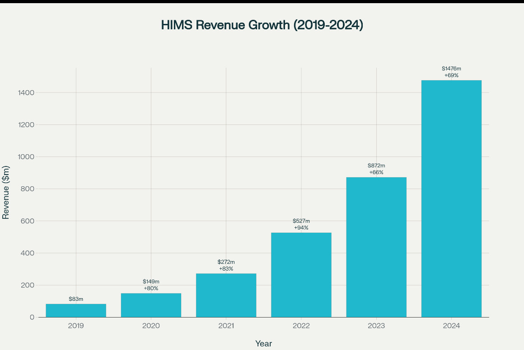Click the $872m data label

pyautogui.click(x=376, y=166)
